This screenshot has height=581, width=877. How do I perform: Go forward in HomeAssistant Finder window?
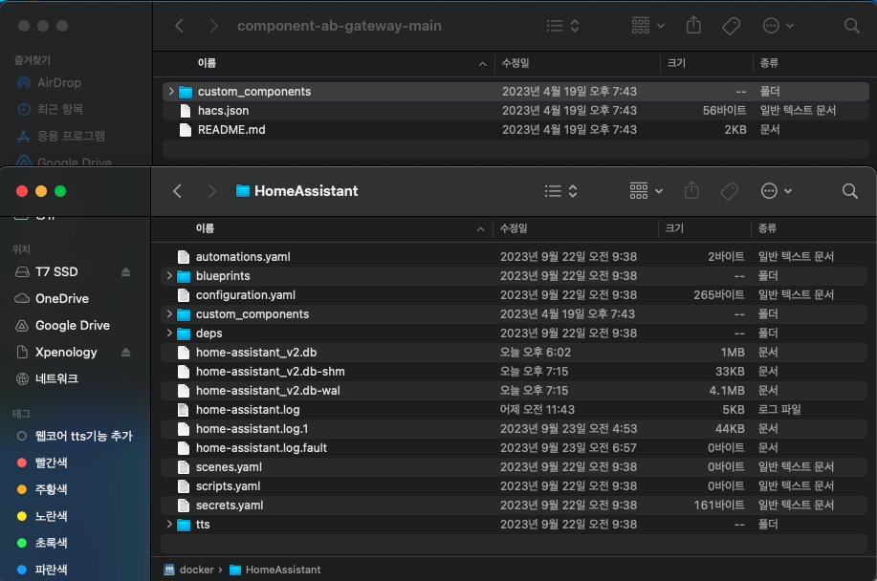tap(211, 191)
